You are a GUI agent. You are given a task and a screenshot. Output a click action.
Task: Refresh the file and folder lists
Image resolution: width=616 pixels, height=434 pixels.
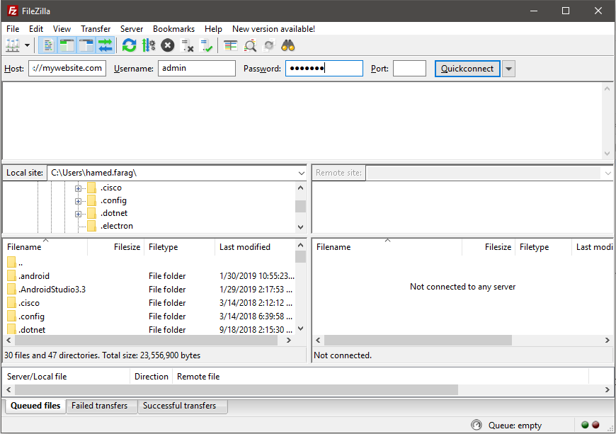129,45
